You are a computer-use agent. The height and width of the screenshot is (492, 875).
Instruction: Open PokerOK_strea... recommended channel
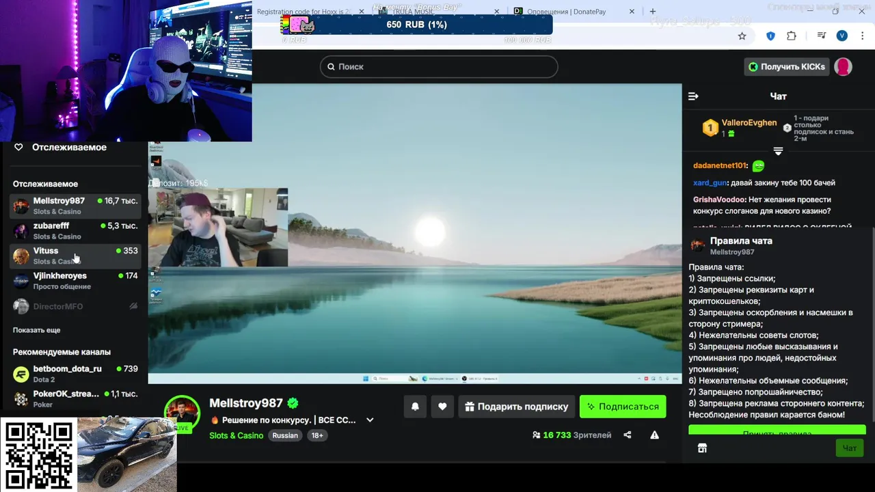(x=75, y=399)
